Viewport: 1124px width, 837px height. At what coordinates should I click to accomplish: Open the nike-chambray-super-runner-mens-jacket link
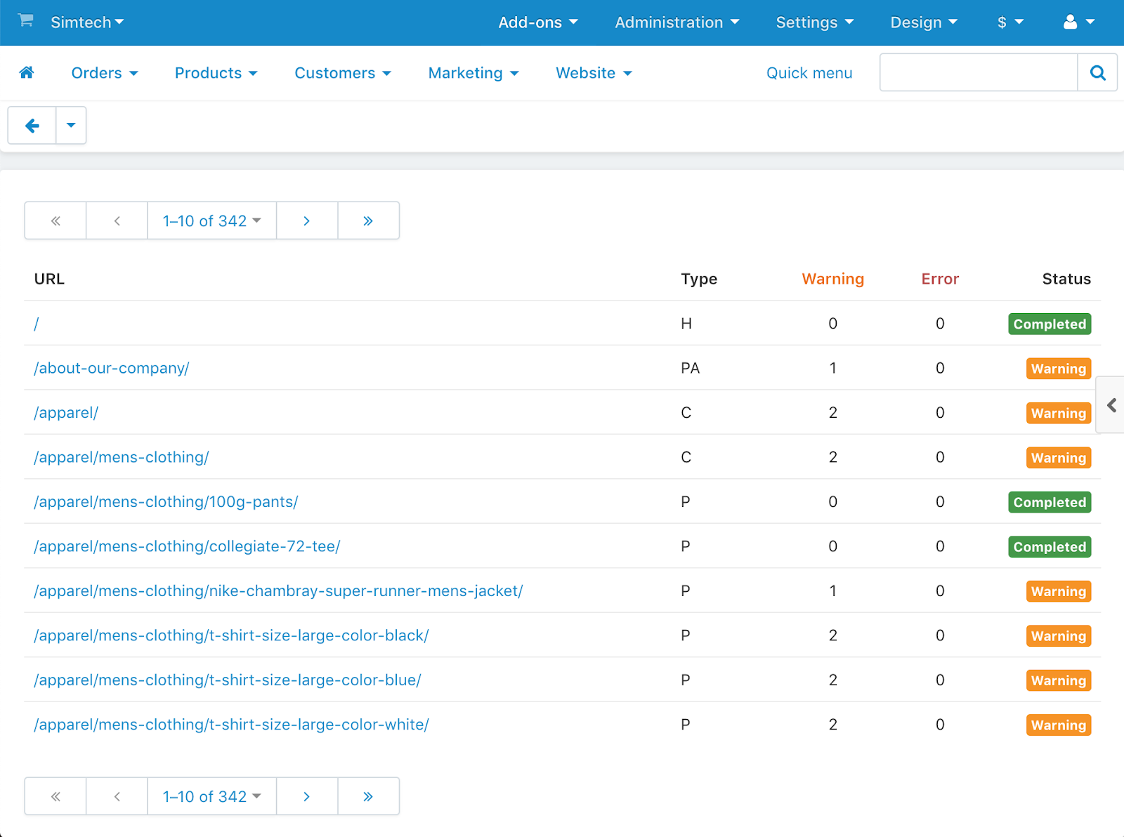[278, 591]
